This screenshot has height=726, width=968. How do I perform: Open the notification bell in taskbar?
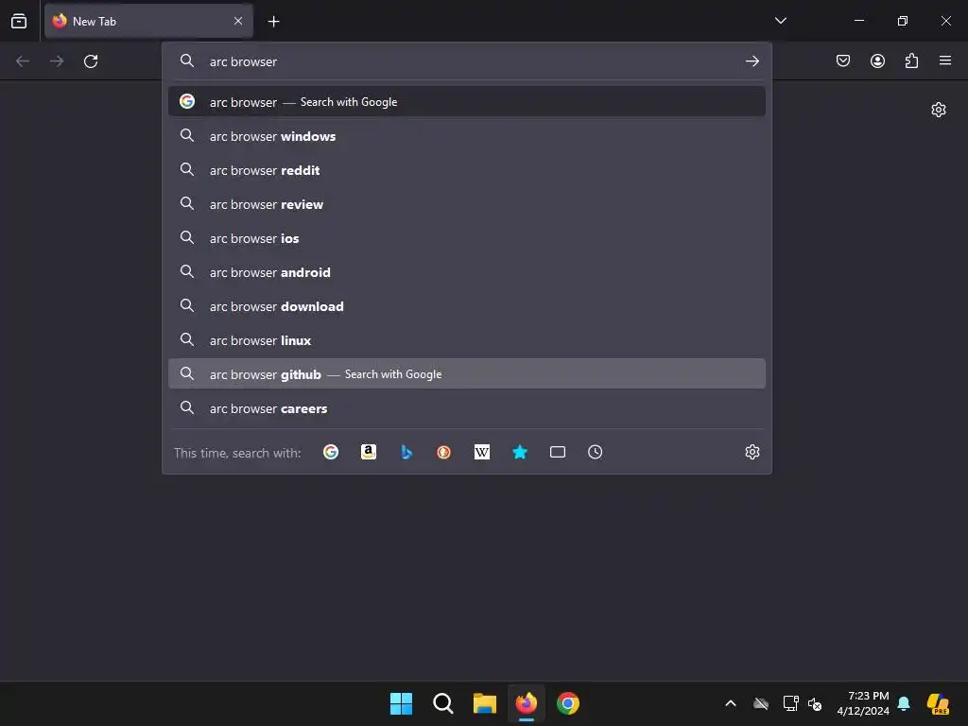[x=904, y=703]
